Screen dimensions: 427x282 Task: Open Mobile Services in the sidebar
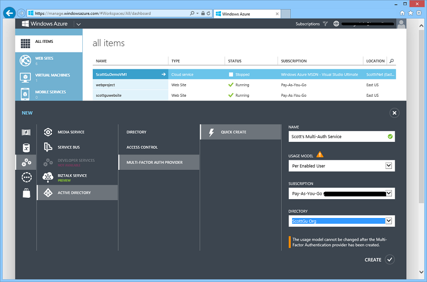(x=49, y=94)
